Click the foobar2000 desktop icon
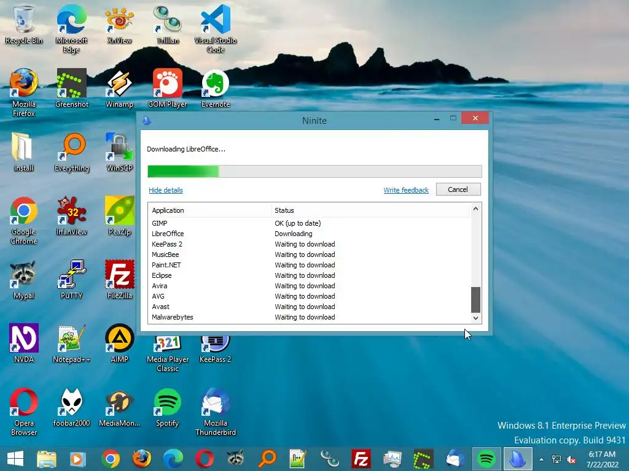The height and width of the screenshot is (471, 629). (71, 408)
